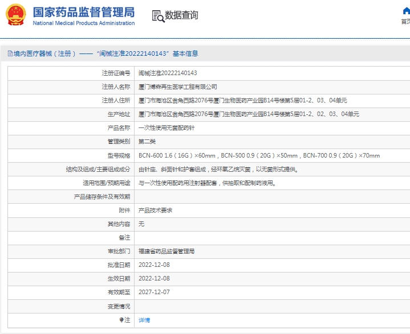The width and height of the screenshot is (410, 334).
Task: Click the 注册证编号 row label
Action: pyautogui.click(x=116, y=73)
